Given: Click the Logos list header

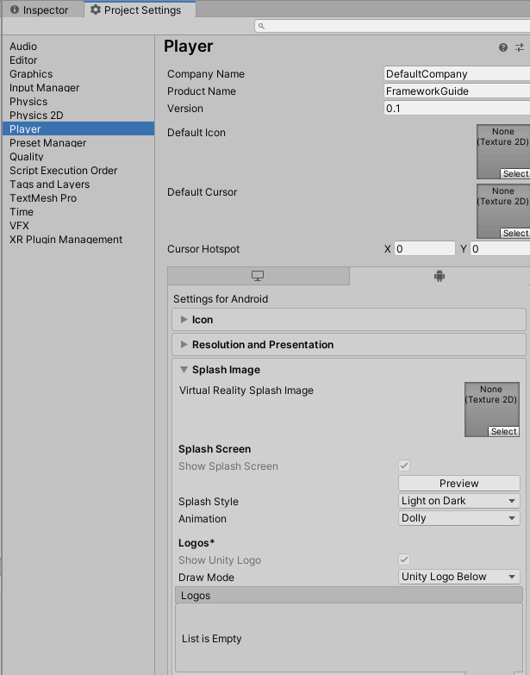Looking at the screenshot, I should pyautogui.click(x=349, y=595).
